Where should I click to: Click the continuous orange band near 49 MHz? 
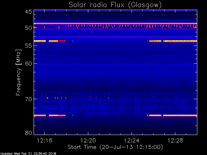115,24
